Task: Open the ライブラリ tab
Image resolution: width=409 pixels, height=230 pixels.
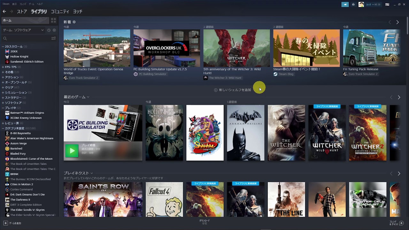Action: tap(39, 11)
